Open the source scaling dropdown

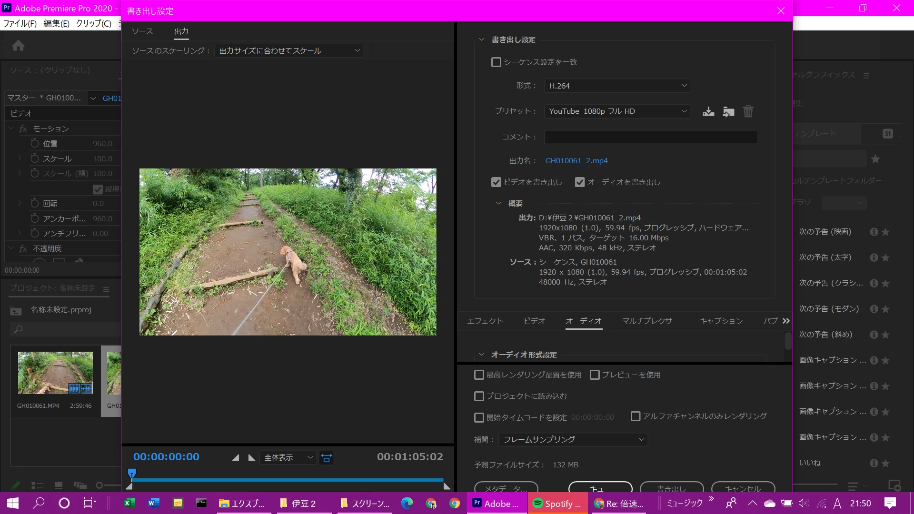pos(289,51)
